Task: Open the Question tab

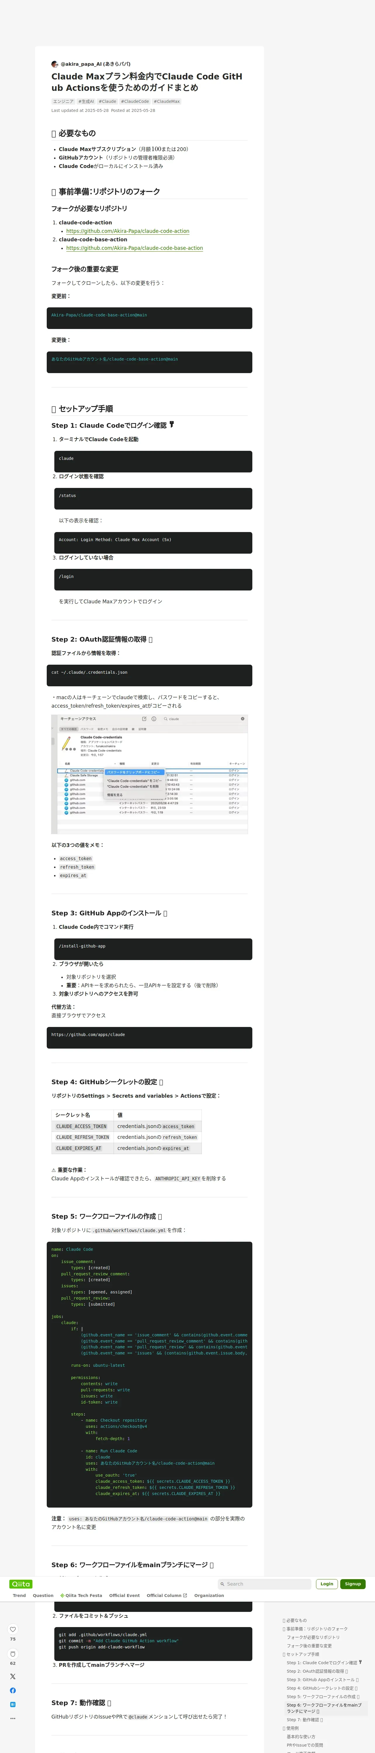Action: 43,1595
